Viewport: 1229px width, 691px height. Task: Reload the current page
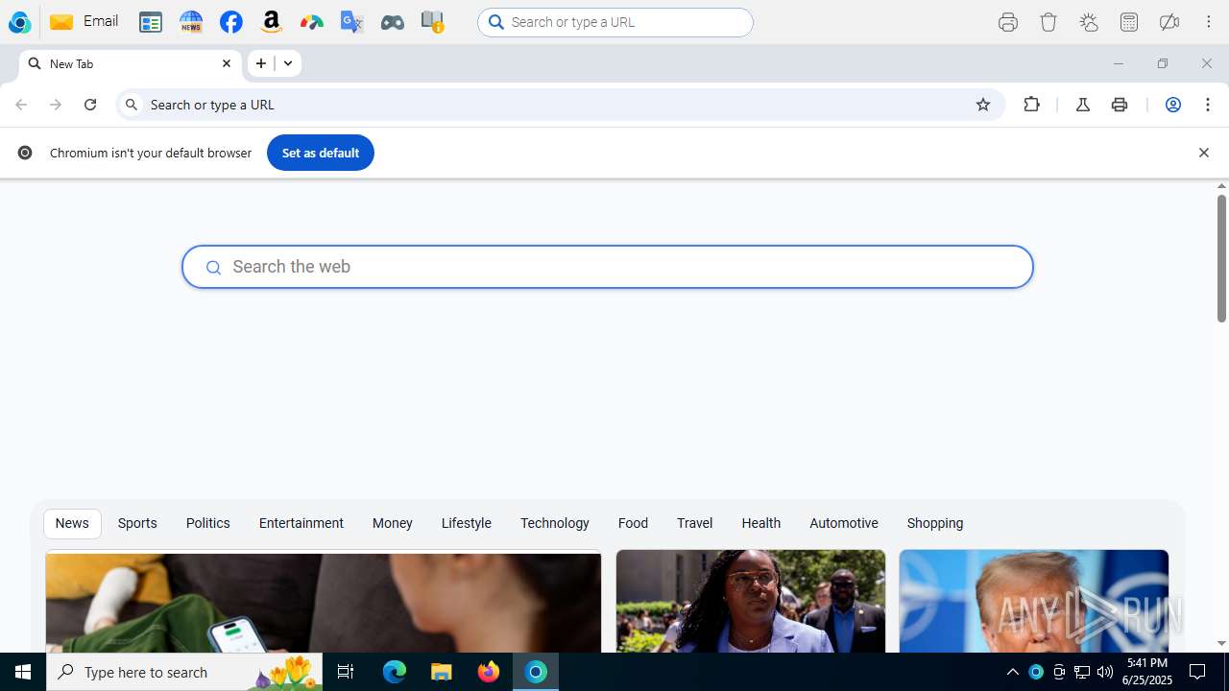coord(90,105)
